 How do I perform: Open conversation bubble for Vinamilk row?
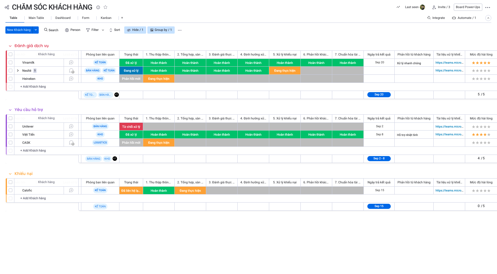tap(71, 62)
